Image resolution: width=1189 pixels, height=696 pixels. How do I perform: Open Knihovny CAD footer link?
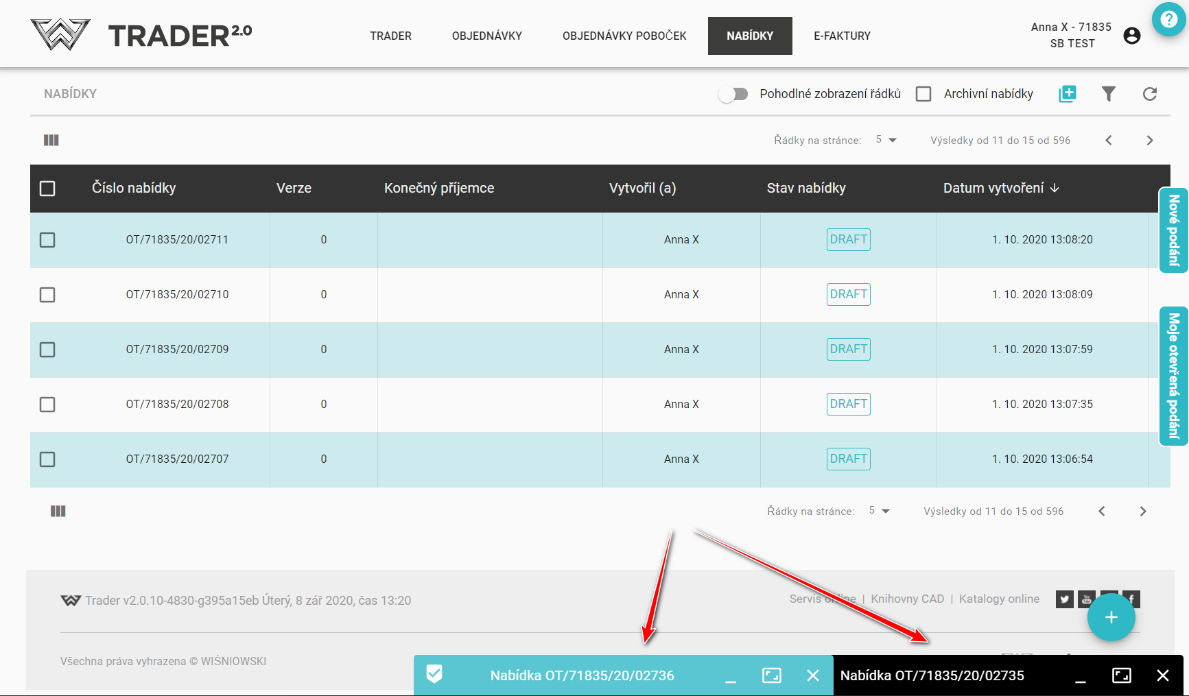click(x=907, y=599)
